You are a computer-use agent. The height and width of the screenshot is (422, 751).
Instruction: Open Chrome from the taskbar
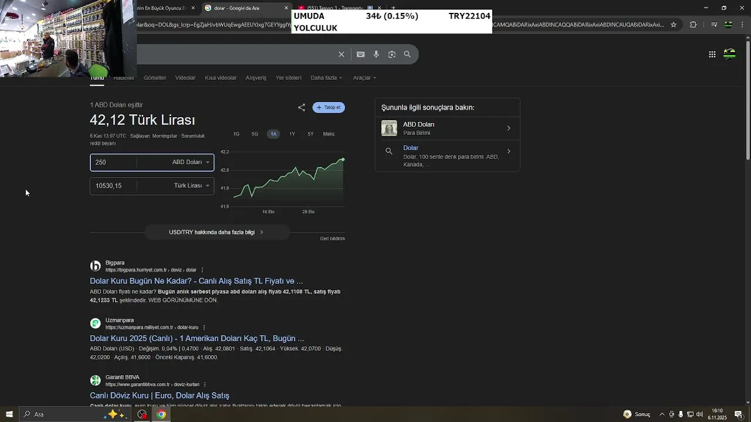point(161,414)
